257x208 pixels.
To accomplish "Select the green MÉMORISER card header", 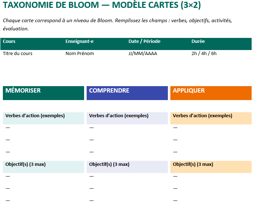I will coord(43,93).
